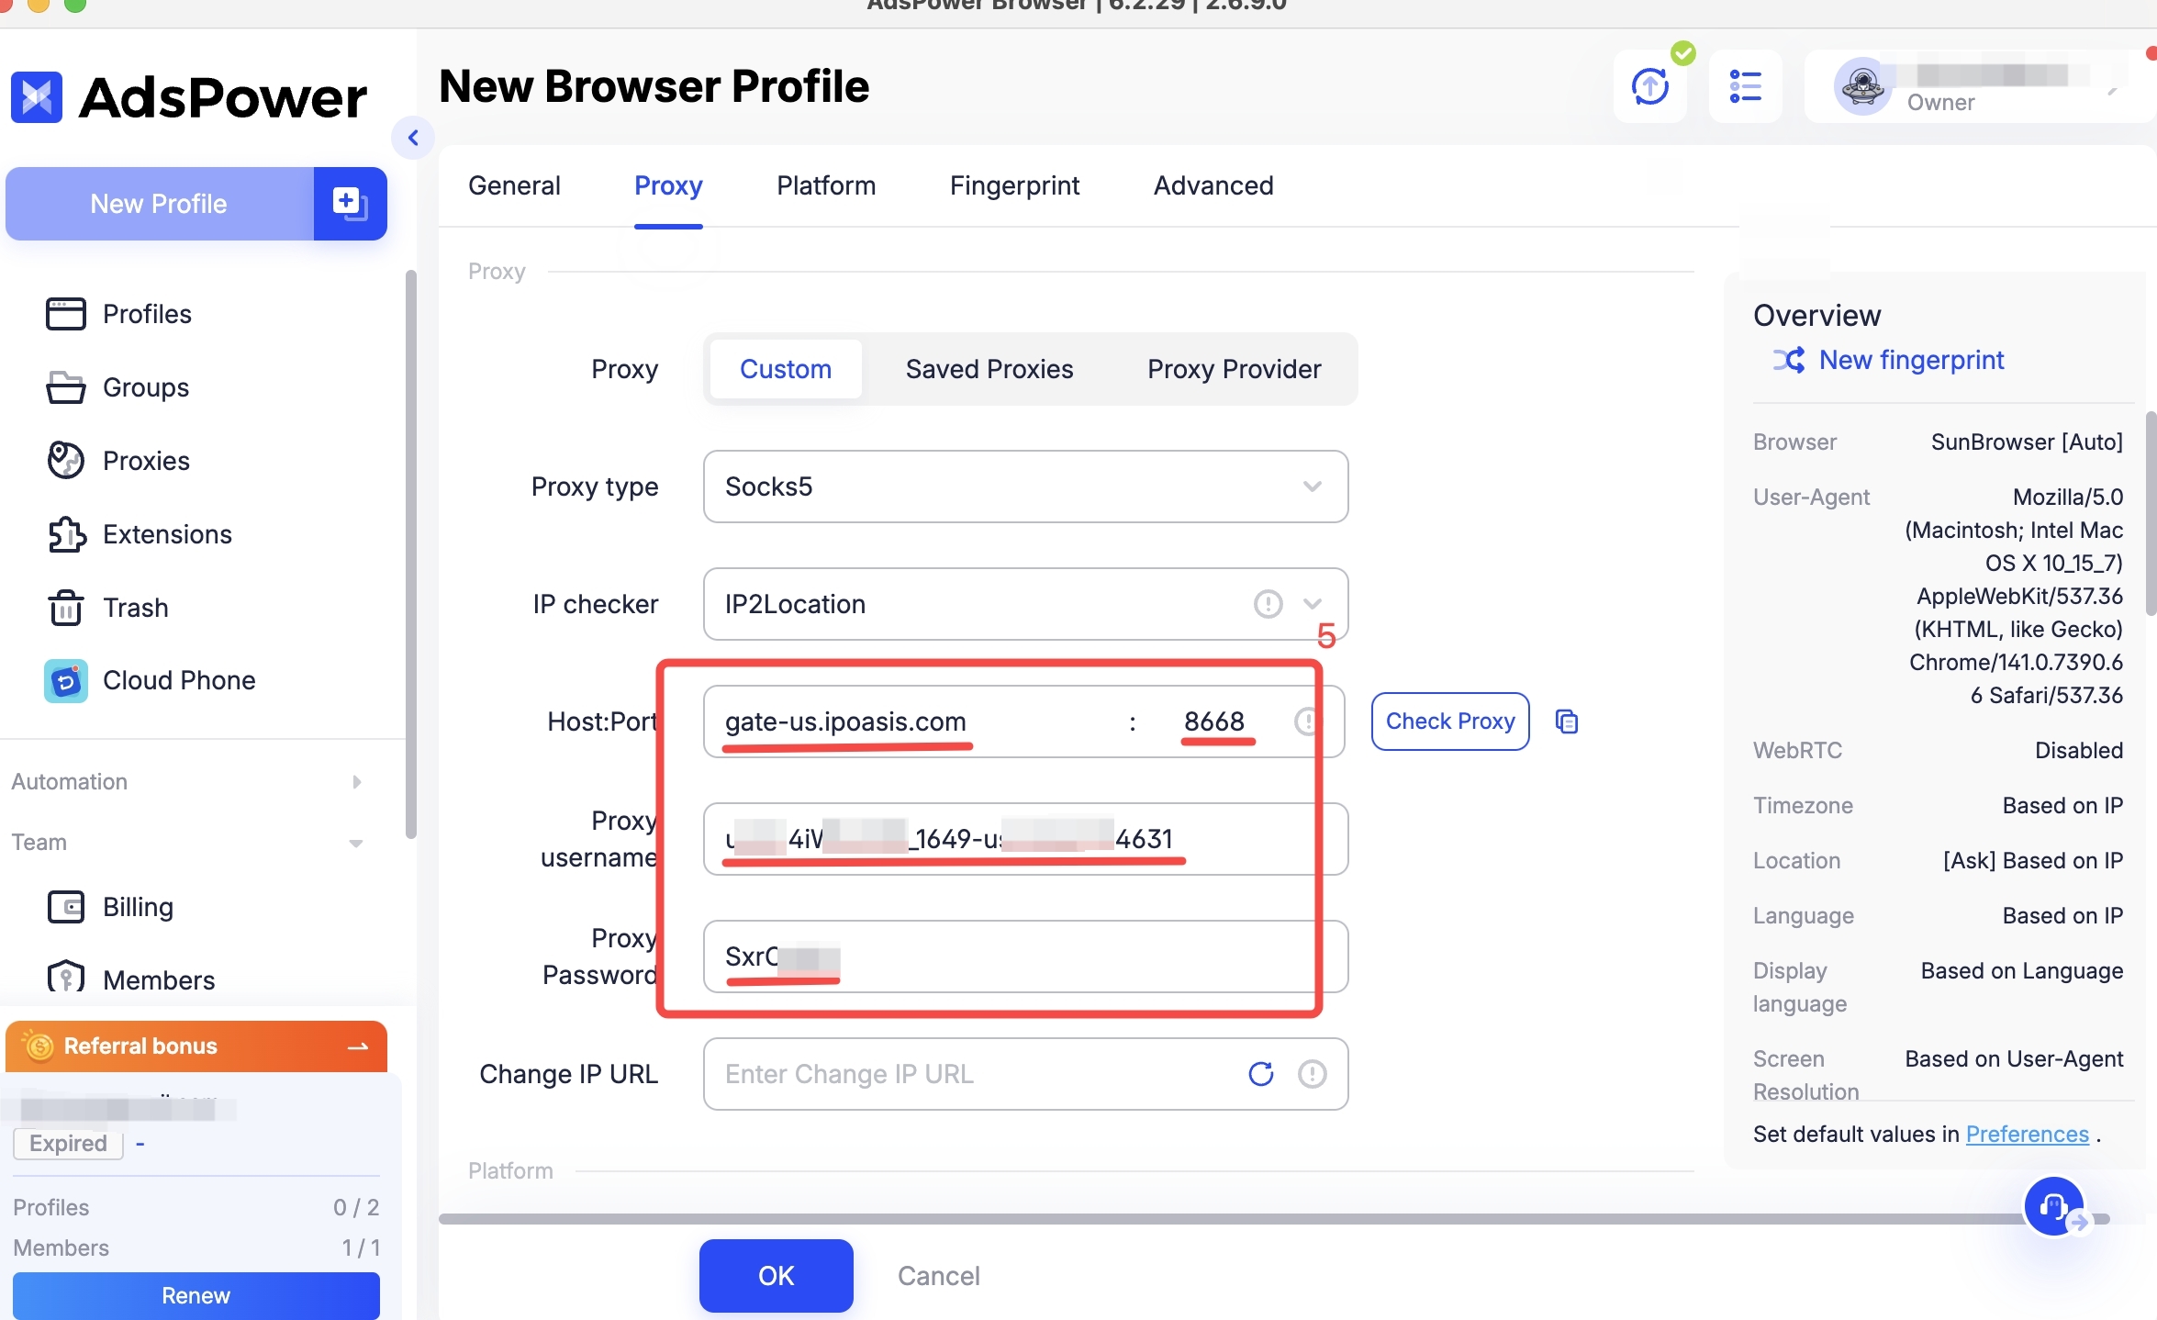Click the copy proxy info icon

point(1567,722)
